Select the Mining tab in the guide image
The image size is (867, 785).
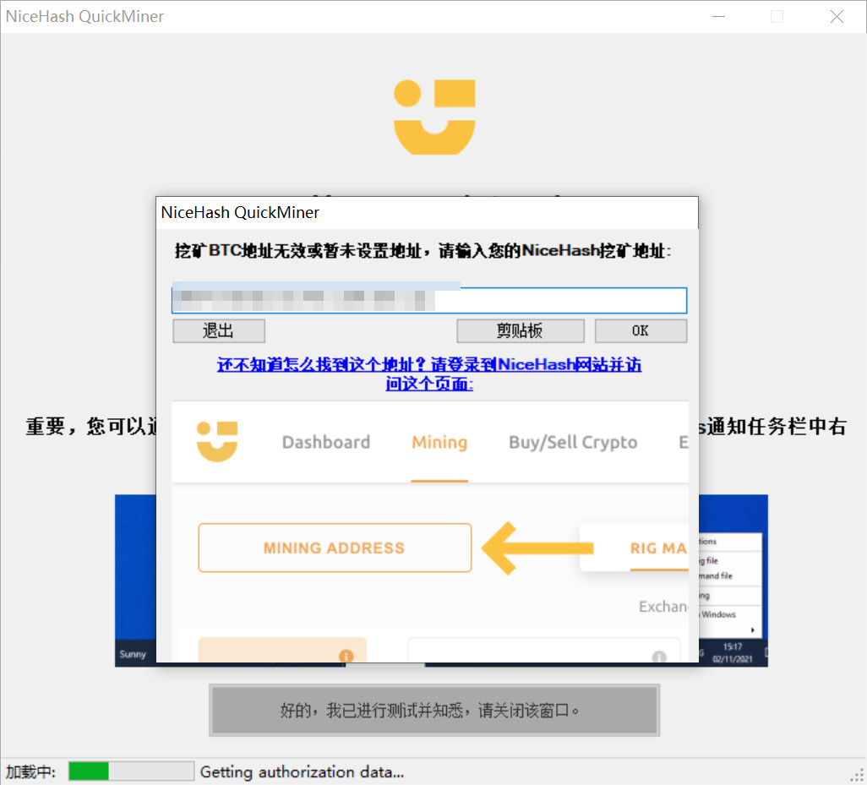tap(439, 442)
